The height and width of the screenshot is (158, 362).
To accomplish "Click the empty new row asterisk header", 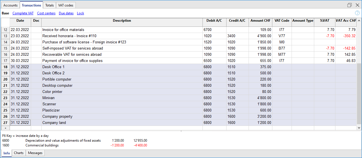I will [5, 128].
